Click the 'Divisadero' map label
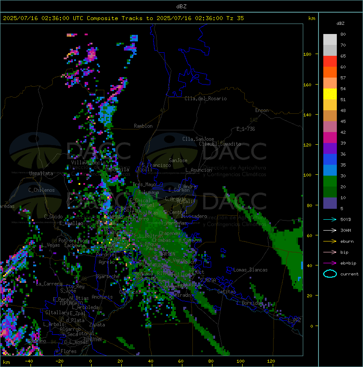The width and height of the screenshot is (363, 367). tap(194, 216)
